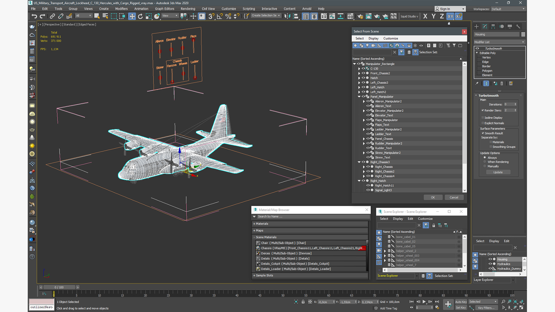The height and width of the screenshot is (312, 555).
Task: Enable the Explicit Normals checkbox
Action: coord(483,123)
